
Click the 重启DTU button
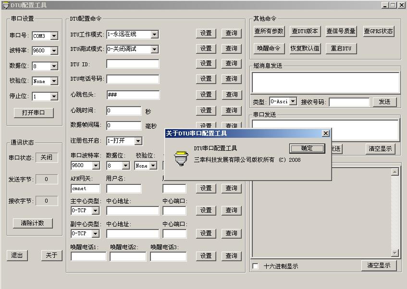341,48
